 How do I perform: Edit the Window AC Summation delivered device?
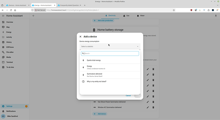point(148,107)
